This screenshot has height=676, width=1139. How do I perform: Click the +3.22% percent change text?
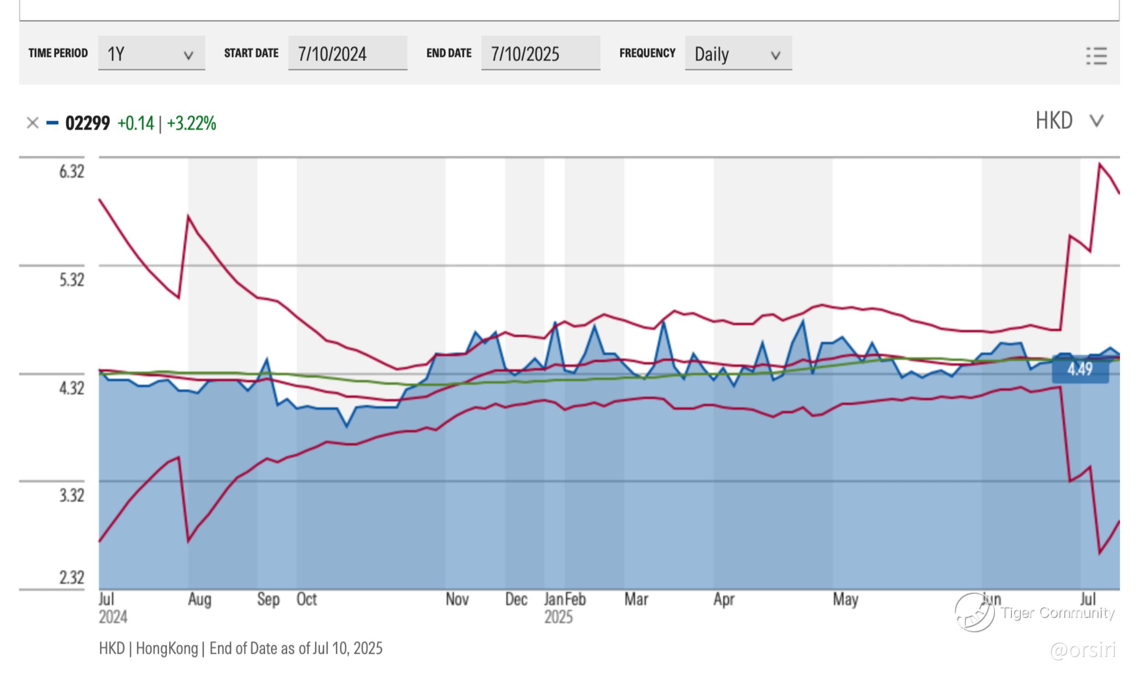coord(191,123)
